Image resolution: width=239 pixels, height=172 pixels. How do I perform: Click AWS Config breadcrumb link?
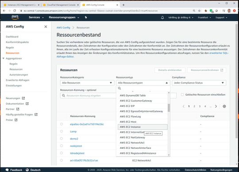pyautogui.click(x=63, y=27)
